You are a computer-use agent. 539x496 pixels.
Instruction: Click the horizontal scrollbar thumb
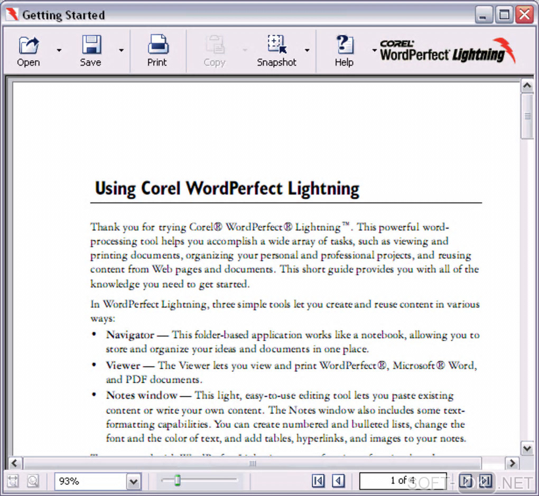point(252,463)
